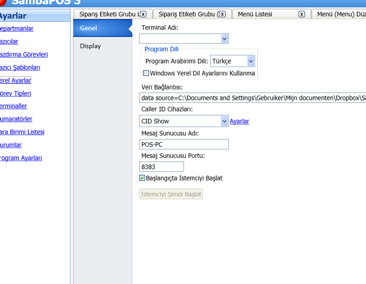The height and width of the screenshot is (284, 366).
Task: Click the Veri Bağlantısı text field
Action: click(x=251, y=98)
